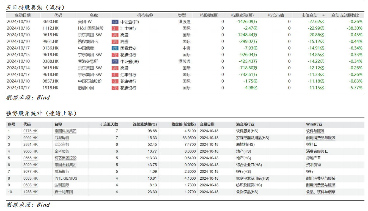Click the 花旗银行 icon in the 中国石油股份 row
Viewport: 368px width, 211px height.
coord(115,81)
